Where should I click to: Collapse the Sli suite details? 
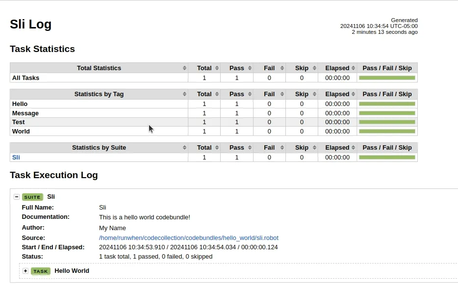tap(16, 197)
